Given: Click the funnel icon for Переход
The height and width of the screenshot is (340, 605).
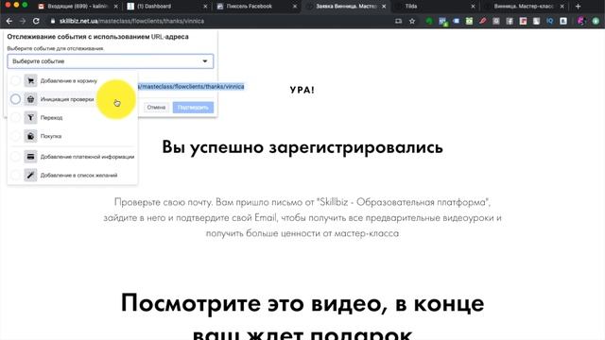Looking at the screenshot, I should coord(30,117).
